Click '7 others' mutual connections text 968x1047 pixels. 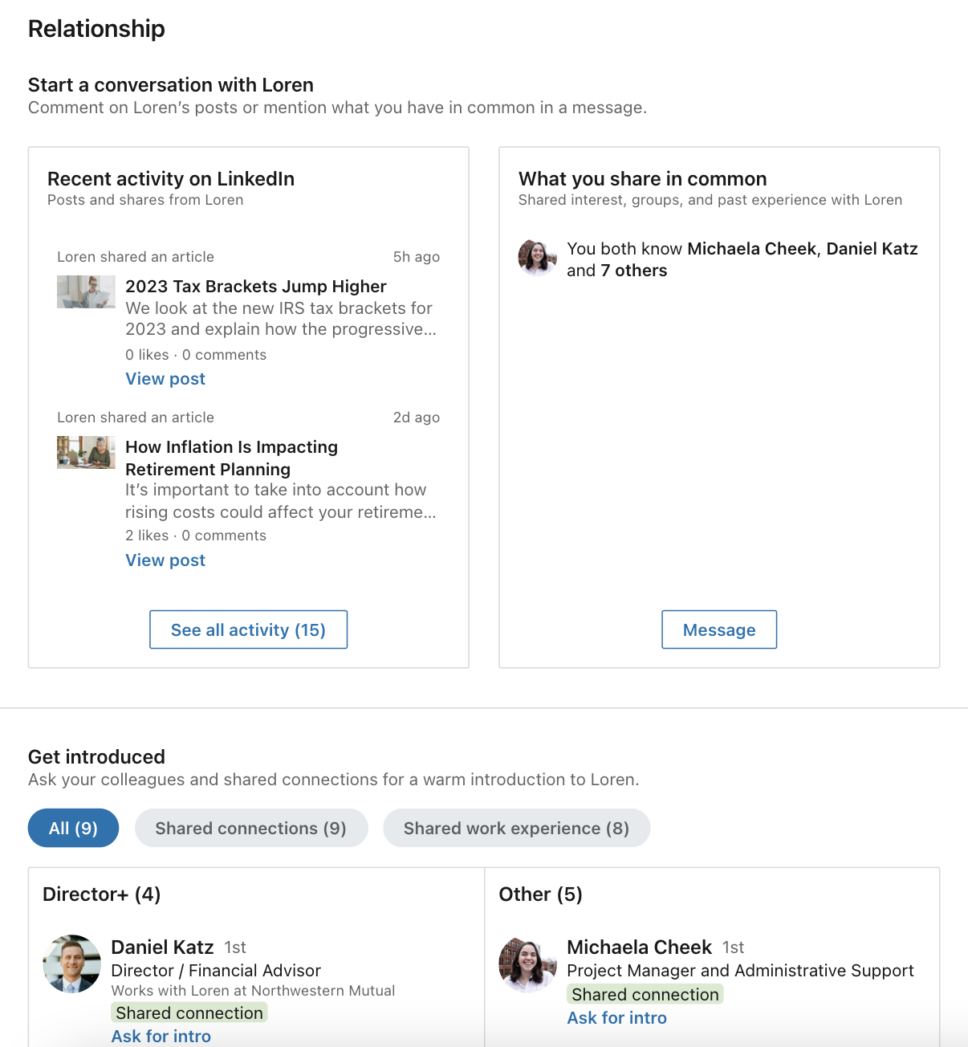tap(634, 271)
